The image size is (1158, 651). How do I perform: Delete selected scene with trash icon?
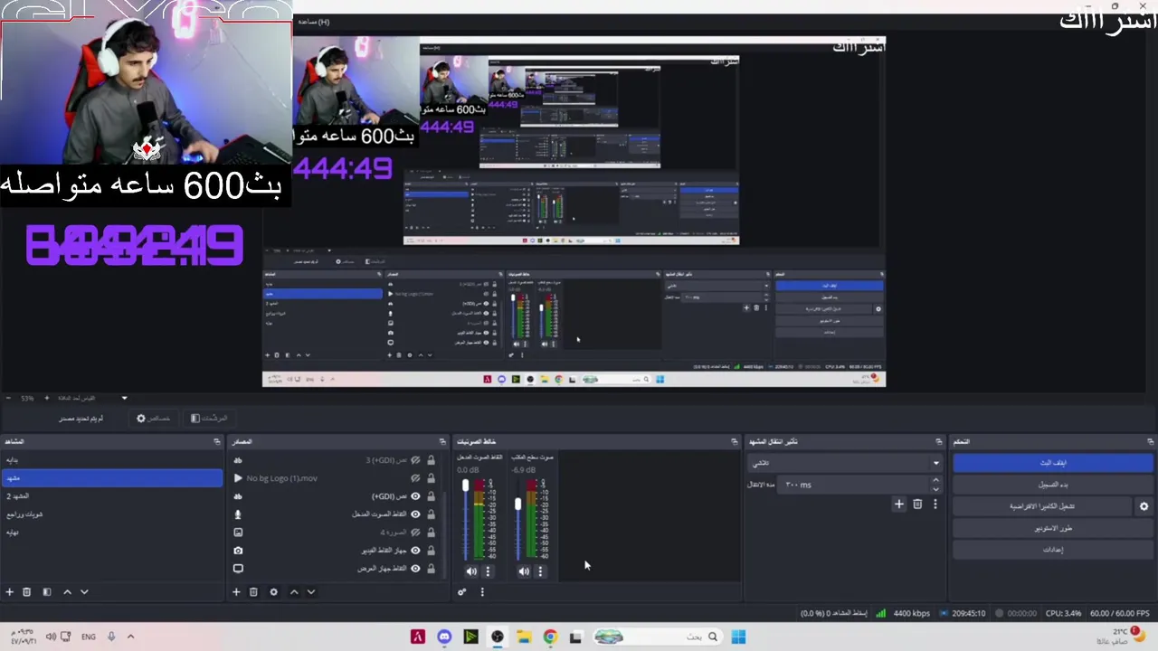[x=26, y=592]
